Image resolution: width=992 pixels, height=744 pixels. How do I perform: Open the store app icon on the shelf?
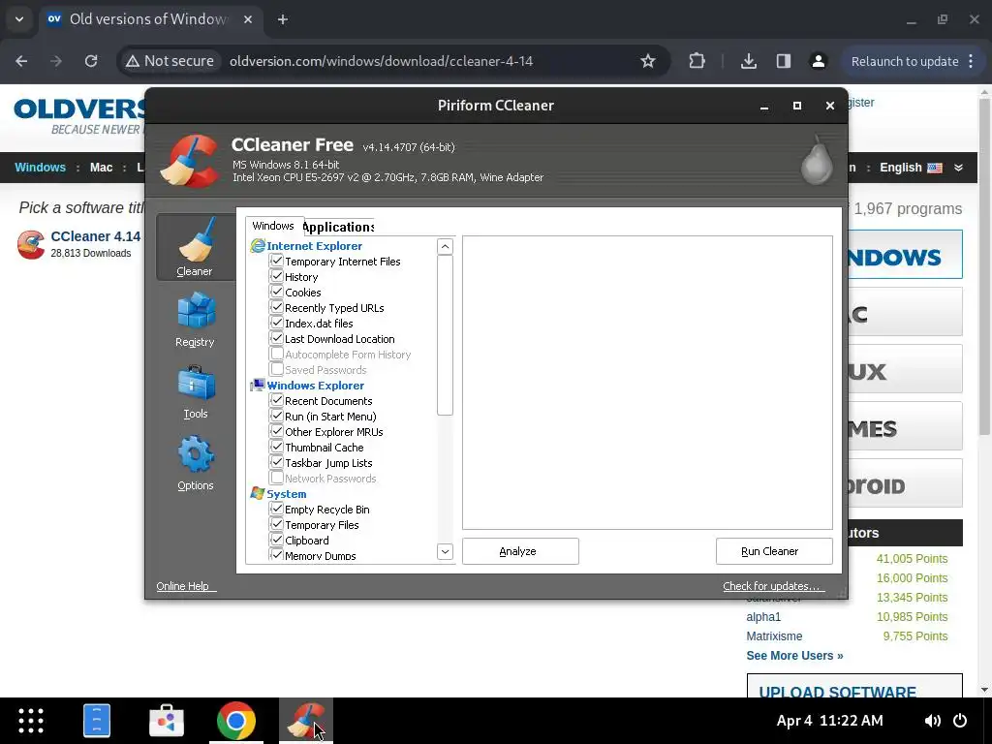click(167, 721)
